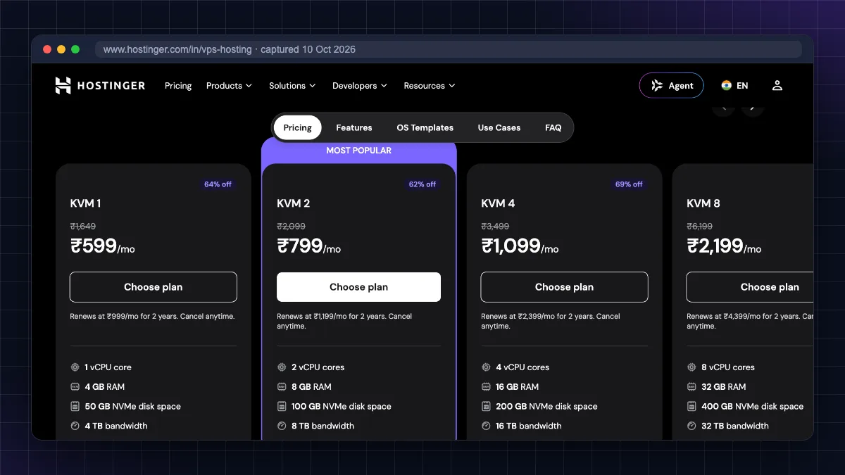Choose plan for KVM 4

click(x=564, y=287)
